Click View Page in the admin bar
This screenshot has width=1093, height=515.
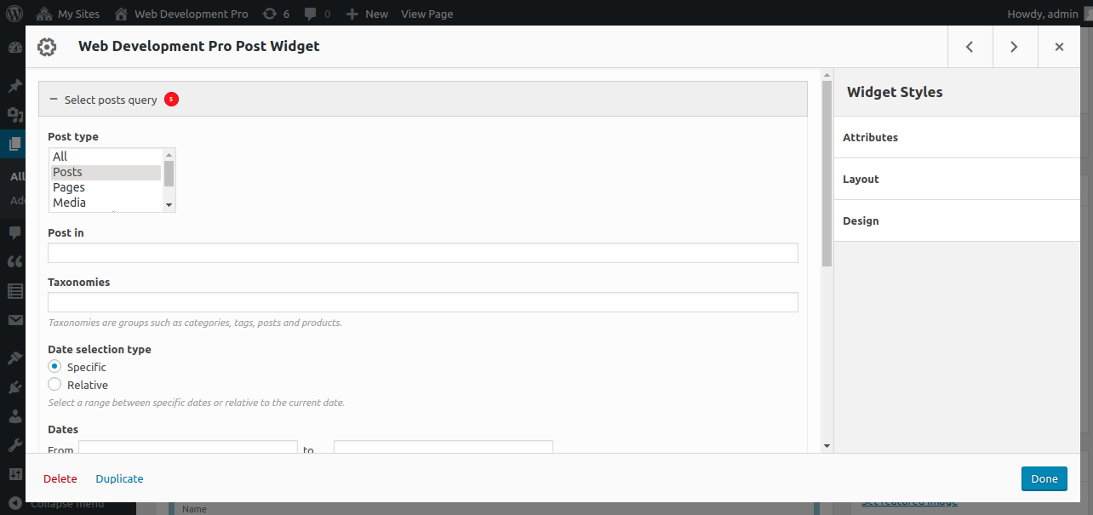tap(426, 14)
